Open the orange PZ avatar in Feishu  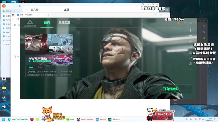point(4,6)
